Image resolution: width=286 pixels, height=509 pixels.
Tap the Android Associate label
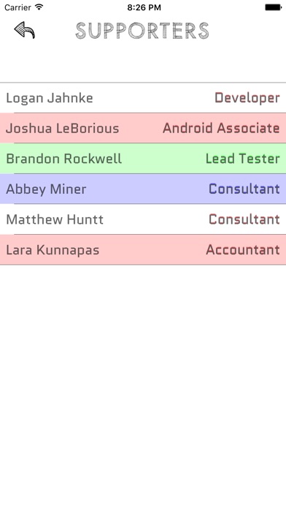tap(221, 128)
